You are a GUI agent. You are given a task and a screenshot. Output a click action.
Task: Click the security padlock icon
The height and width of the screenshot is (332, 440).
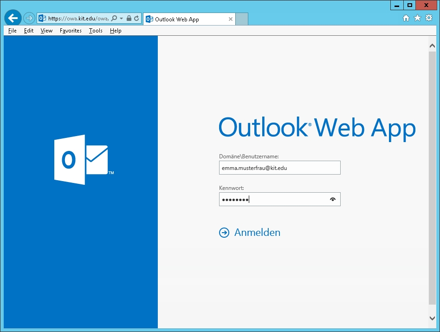(129, 18)
